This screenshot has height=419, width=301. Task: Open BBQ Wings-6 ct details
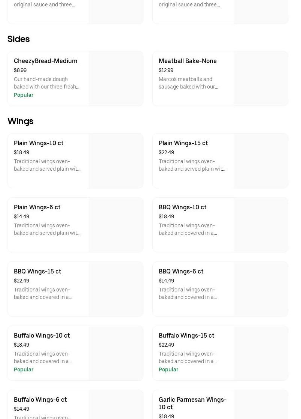pos(181,272)
